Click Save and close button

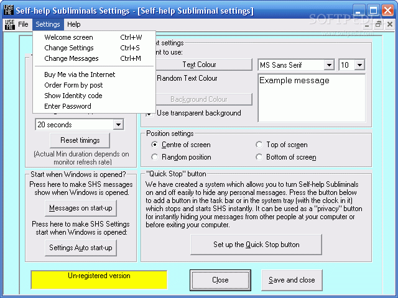(x=292, y=280)
